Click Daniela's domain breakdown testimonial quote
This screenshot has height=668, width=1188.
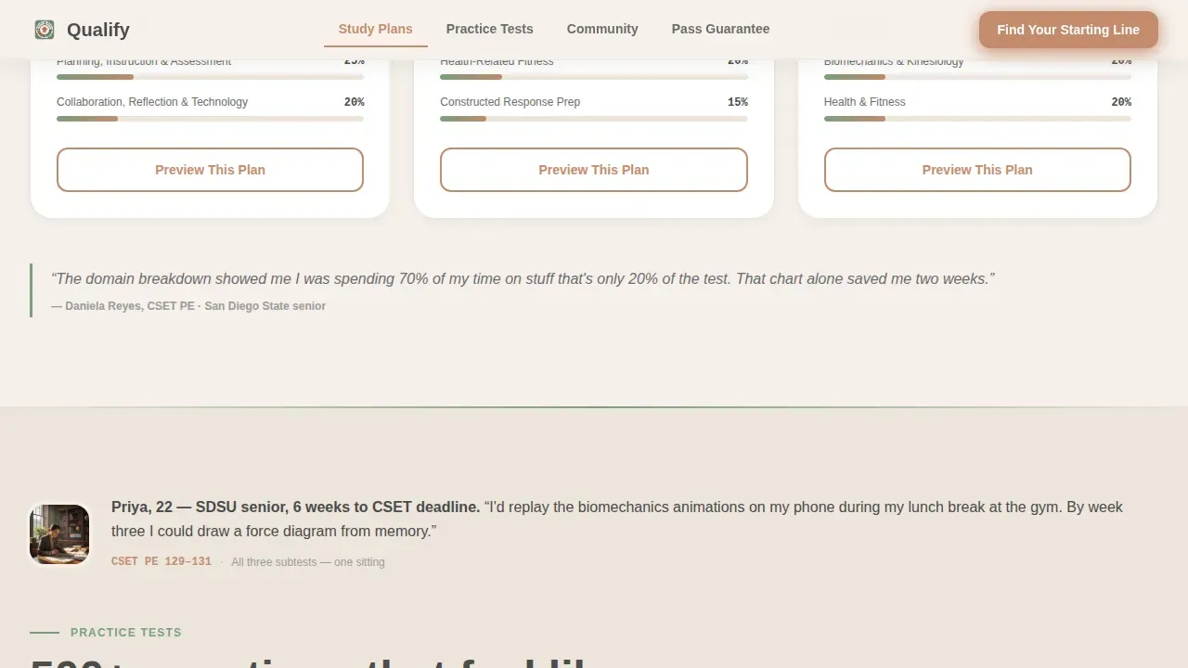[x=523, y=278]
